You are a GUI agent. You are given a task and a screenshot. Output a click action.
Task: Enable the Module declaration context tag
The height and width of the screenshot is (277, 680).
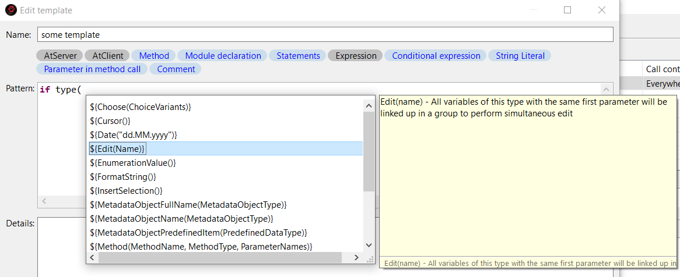tap(223, 56)
